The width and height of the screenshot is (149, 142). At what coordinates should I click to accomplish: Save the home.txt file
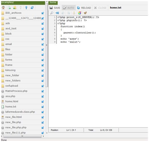tap(55, 8)
